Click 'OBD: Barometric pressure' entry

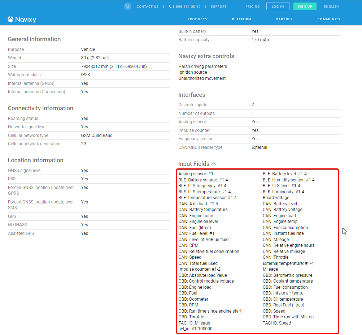tap(287, 275)
